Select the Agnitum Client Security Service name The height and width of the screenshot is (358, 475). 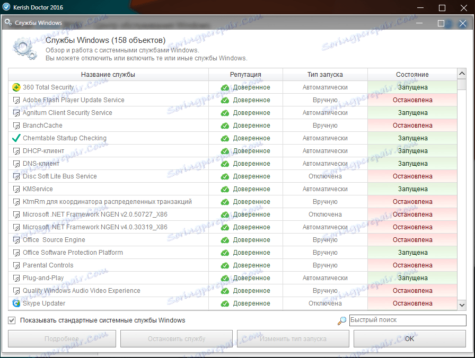(67, 113)
